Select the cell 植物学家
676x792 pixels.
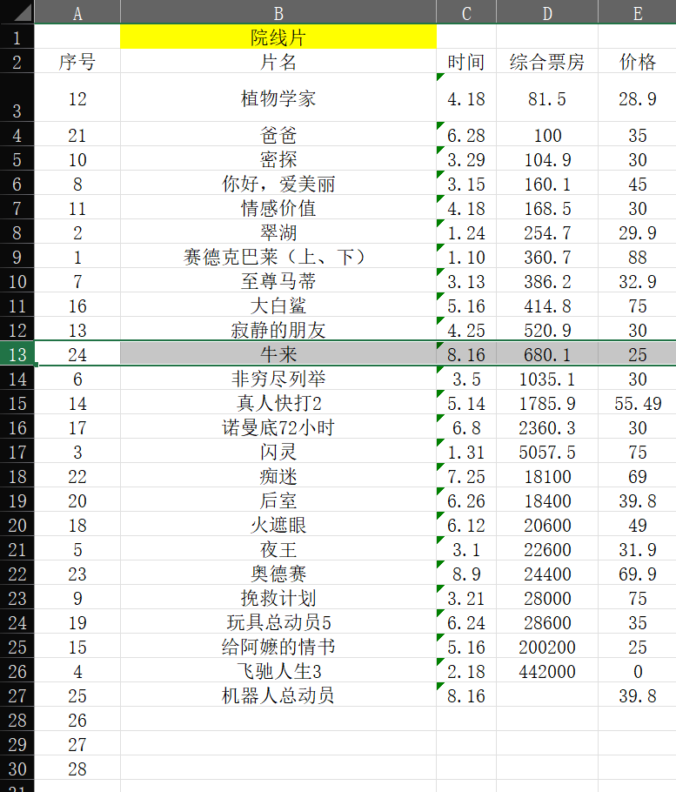278,98
